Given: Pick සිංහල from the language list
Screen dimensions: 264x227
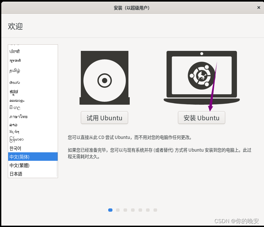Looking at the screenshot, I should coord(33,108).
